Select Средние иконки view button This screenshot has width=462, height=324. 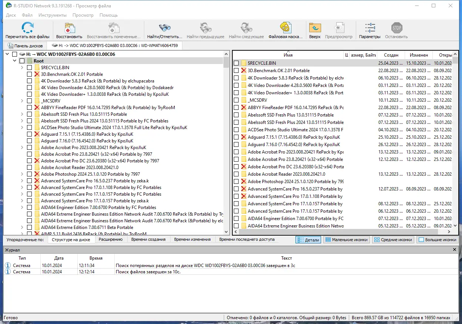(393, 240)
